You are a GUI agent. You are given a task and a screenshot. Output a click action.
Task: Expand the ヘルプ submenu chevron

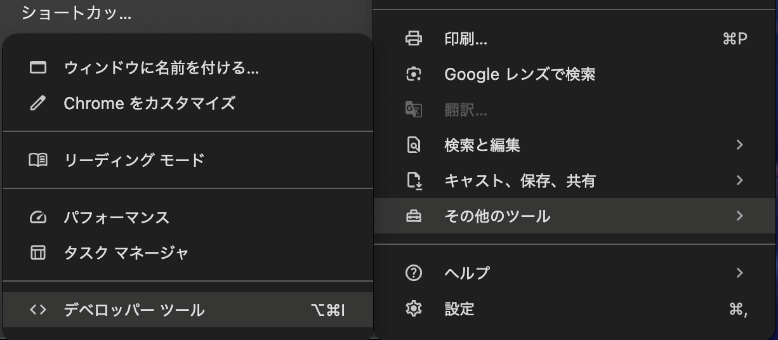point(739,273)
